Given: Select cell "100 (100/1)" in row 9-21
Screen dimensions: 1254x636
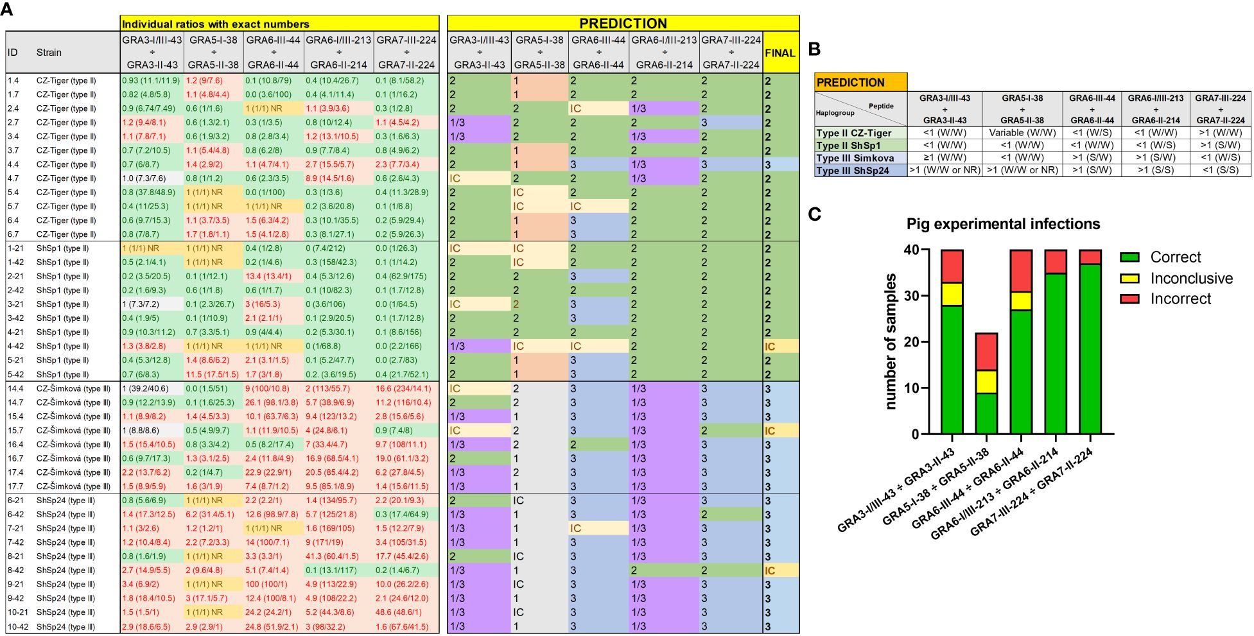Looking at the screenshot, I should tap(273, 585).
